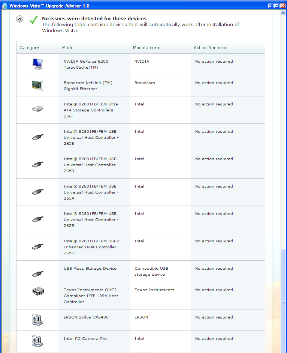Viewport: 287px width, 353px height.
Task: Maximize the Upgrade Advisor window
Action: click(x=277, y=6)
